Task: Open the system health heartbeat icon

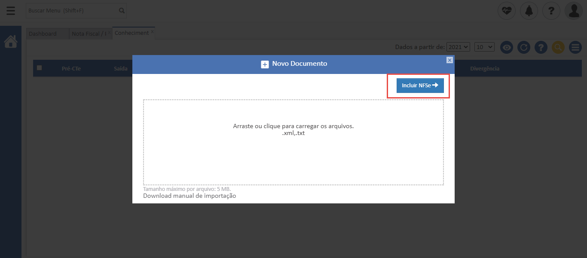Action: (507, 11)
